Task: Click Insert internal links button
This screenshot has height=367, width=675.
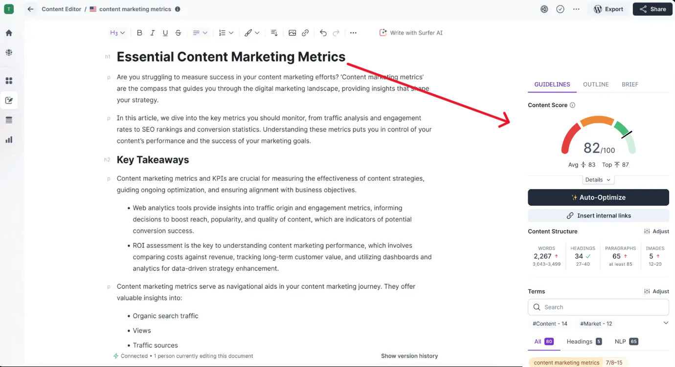Action: pos(598,216)
